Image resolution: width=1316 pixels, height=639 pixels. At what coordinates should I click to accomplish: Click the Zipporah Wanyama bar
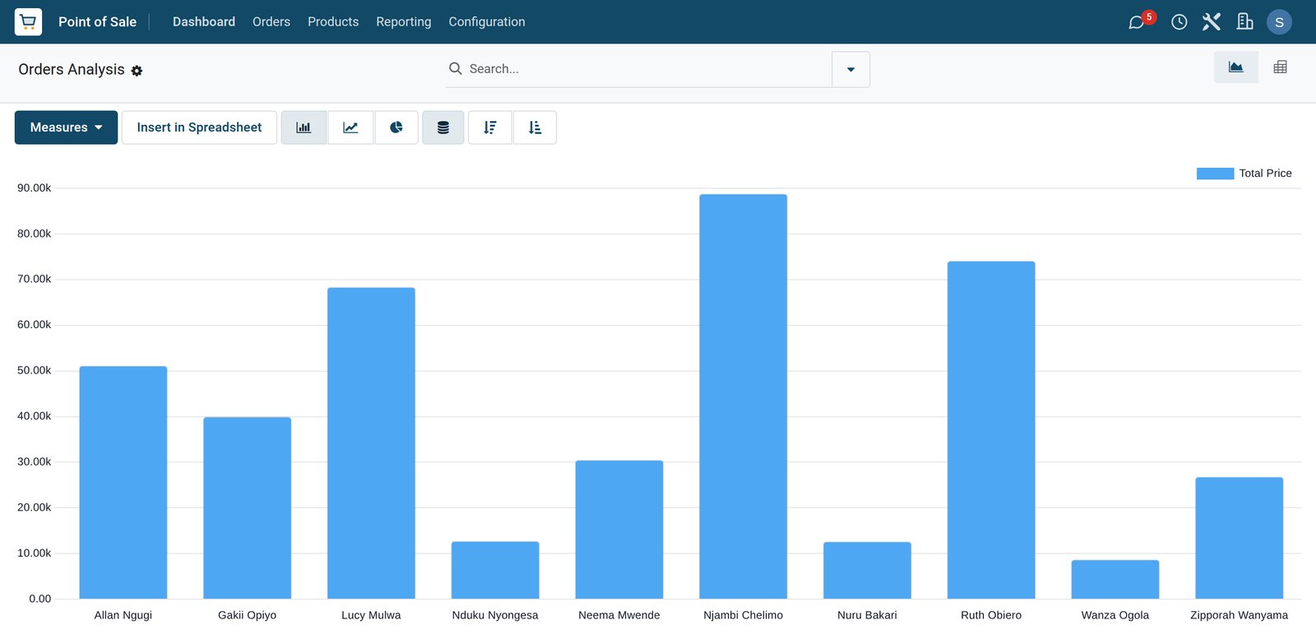1239,538
